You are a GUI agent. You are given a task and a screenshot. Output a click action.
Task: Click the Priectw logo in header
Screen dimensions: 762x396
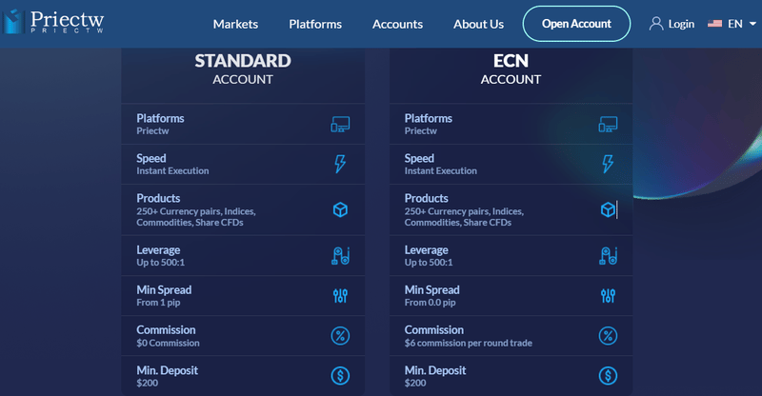click(53, 22)
